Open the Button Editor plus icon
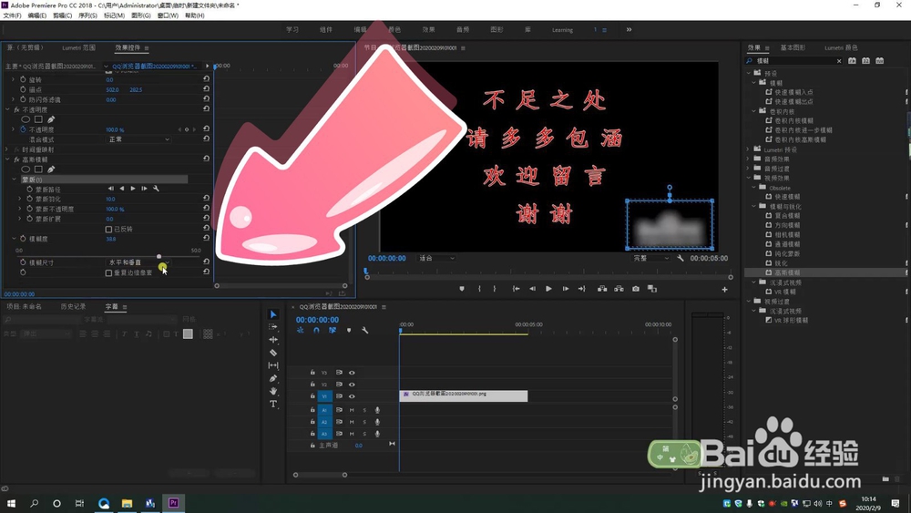Image resolution: width=911 pixels, height=513 pixels. tap(724, 290)
